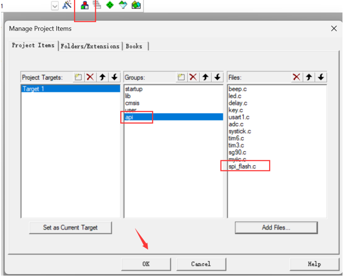Click the Add Files... button
The height and width of the screenshot is (277, 346).
(x=276, y=228)
